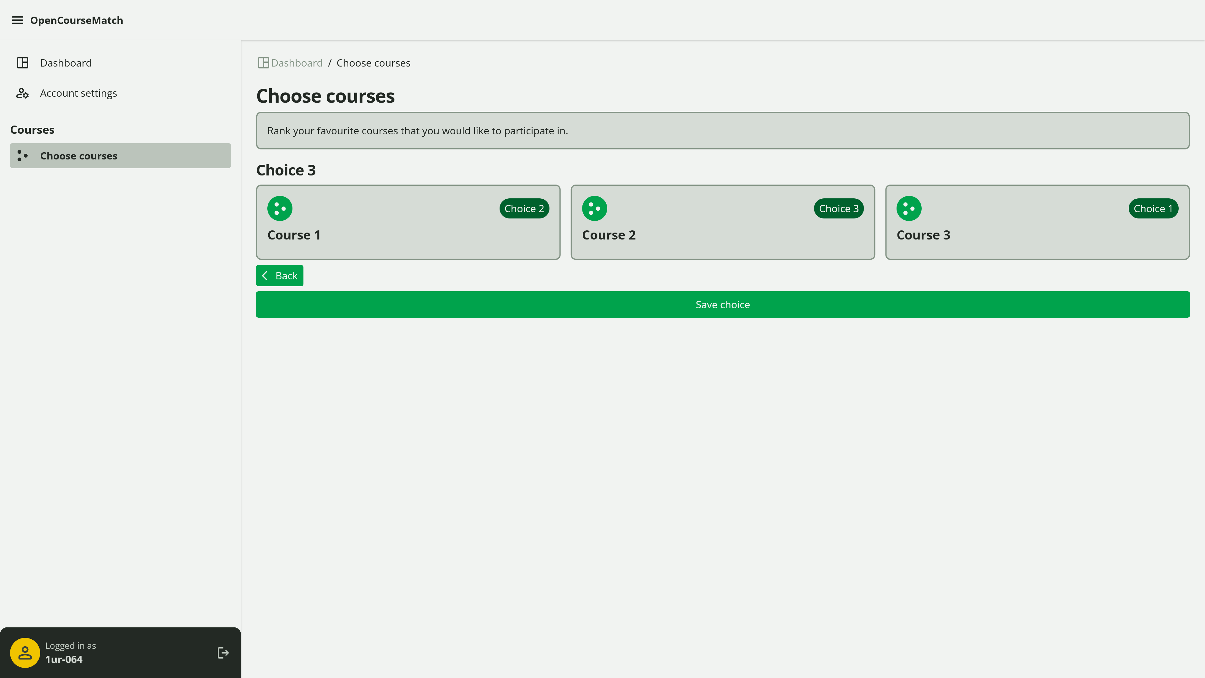The height and width of the screenshot is (678, 1205).
Task: Open the hamburger navigation menu
Action: [x=17, y=20]
